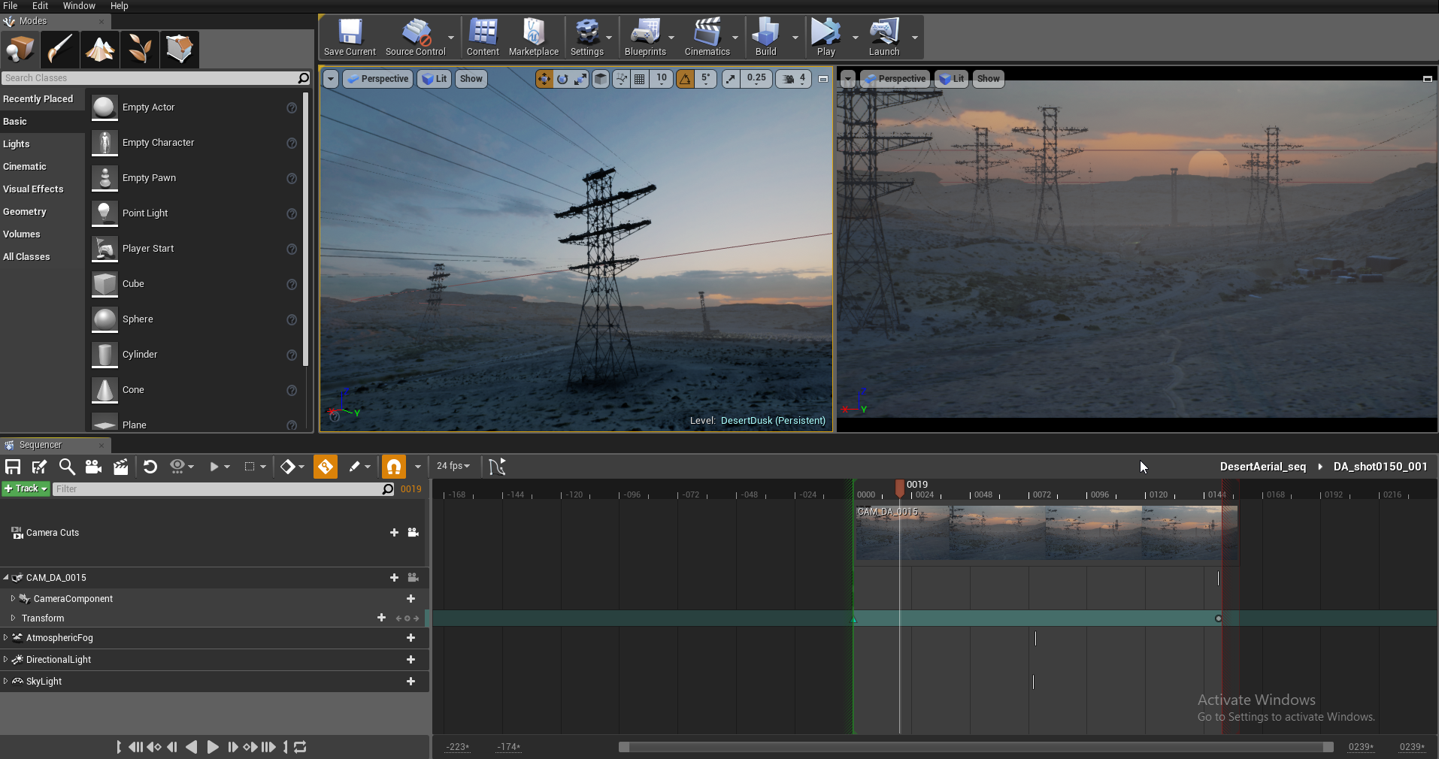Click the Search Classes input field
Image resolution: width=1439 pixels, height=759 pixels.
(150, 78)
